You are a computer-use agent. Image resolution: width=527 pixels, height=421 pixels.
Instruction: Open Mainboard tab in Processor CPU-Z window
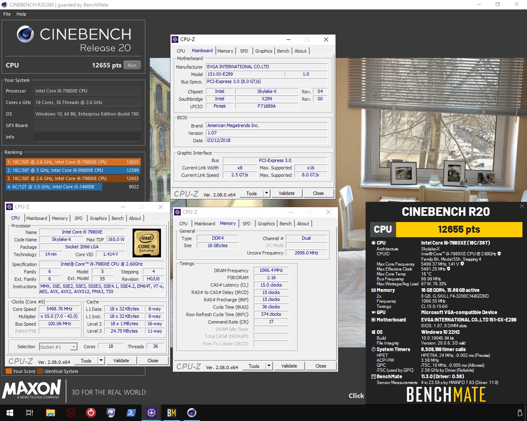tap(37, 218)
